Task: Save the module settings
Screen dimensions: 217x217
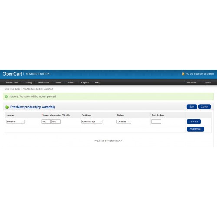Action: 192,107
